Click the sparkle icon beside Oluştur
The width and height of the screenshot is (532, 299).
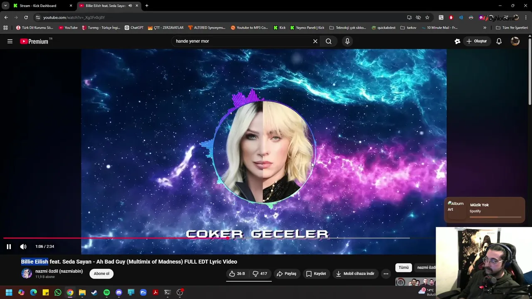click(x=457, y=41)
